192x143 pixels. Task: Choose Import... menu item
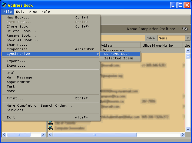(x=51, y=61)
